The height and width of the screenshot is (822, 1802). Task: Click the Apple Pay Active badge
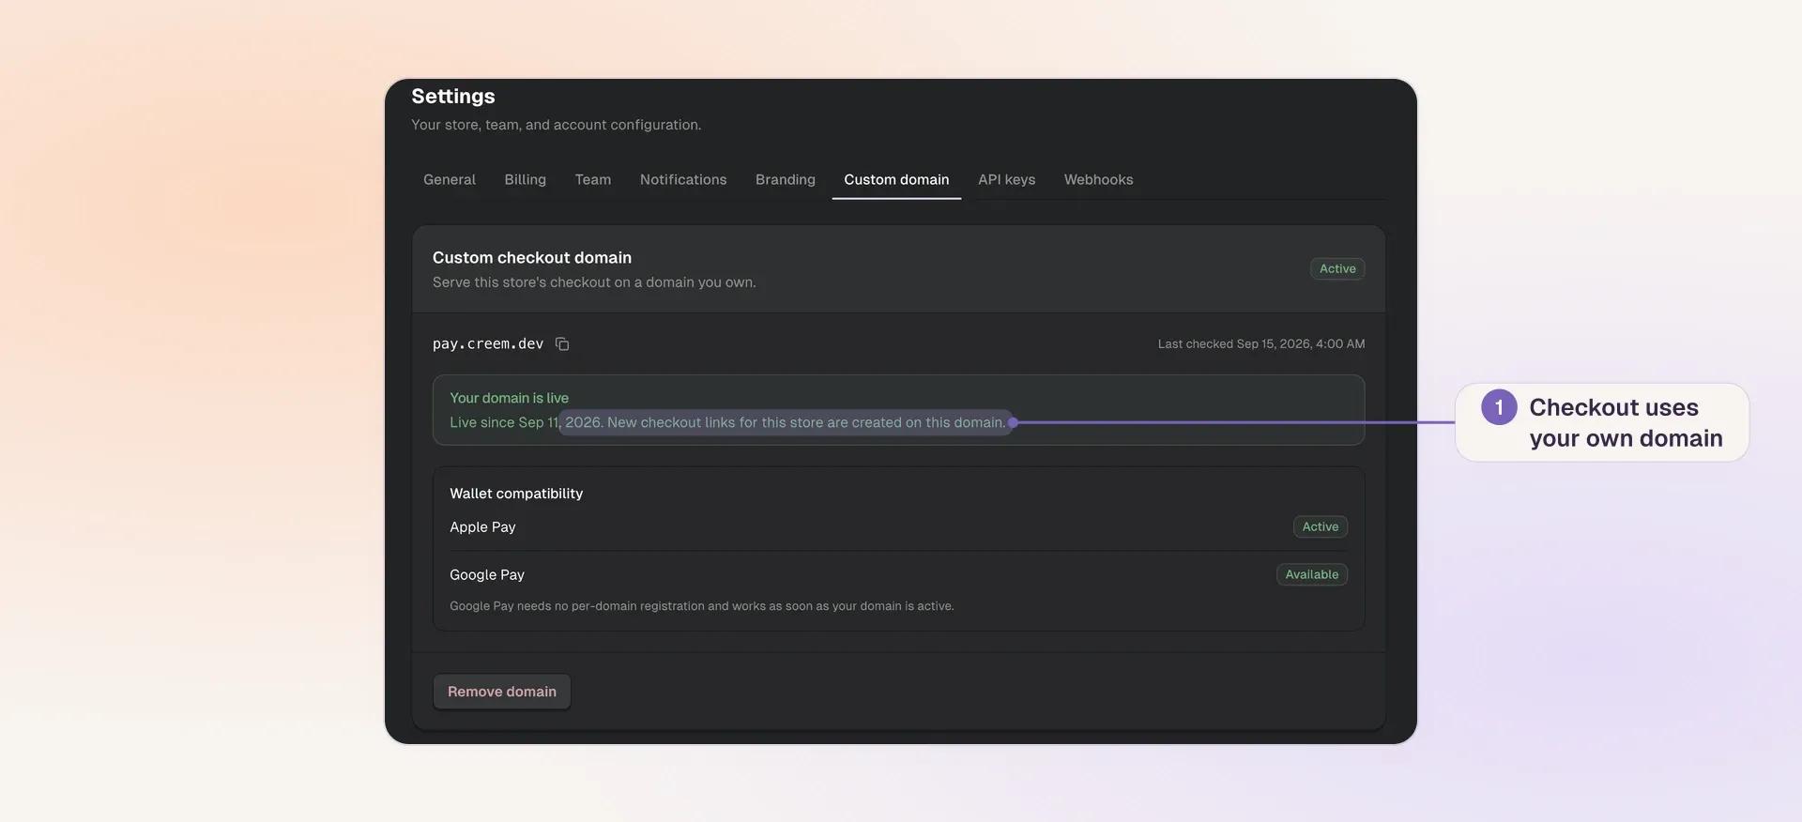coord(1320,526)
